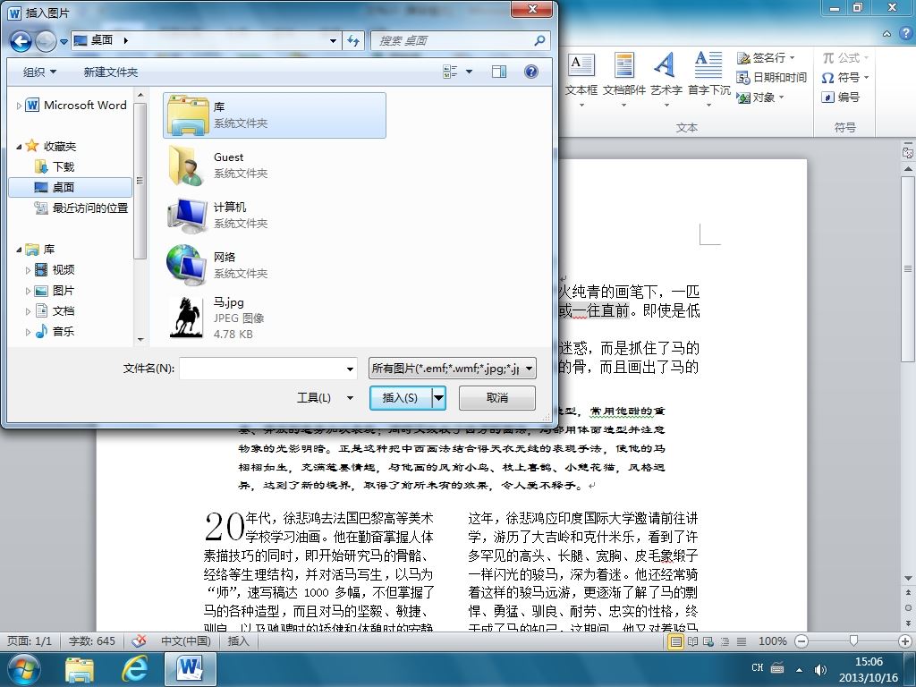Click the 插入(S) button
This screenshot has height=687, width=916.
pos(400,398)
